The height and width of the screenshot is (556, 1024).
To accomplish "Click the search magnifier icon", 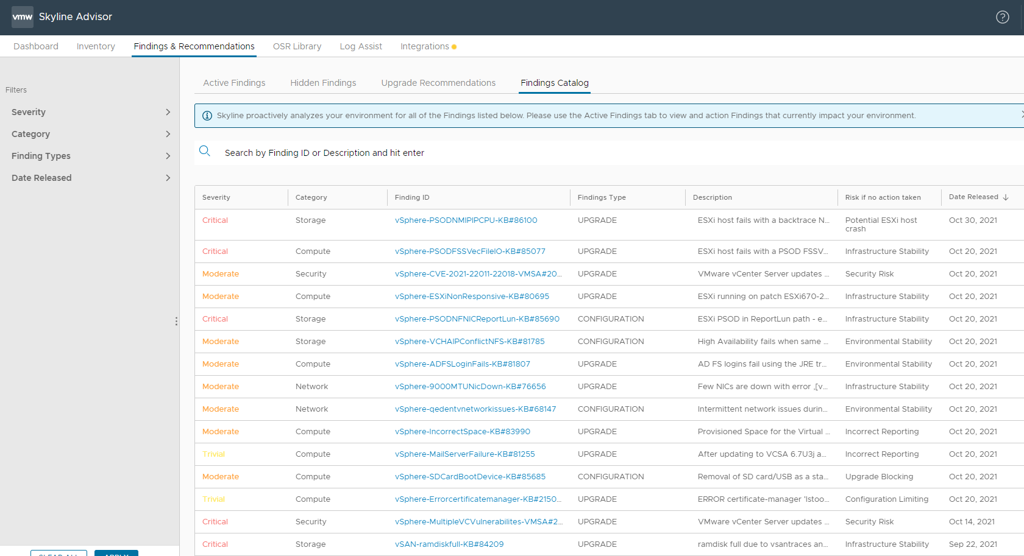I will tap(205, 151).
